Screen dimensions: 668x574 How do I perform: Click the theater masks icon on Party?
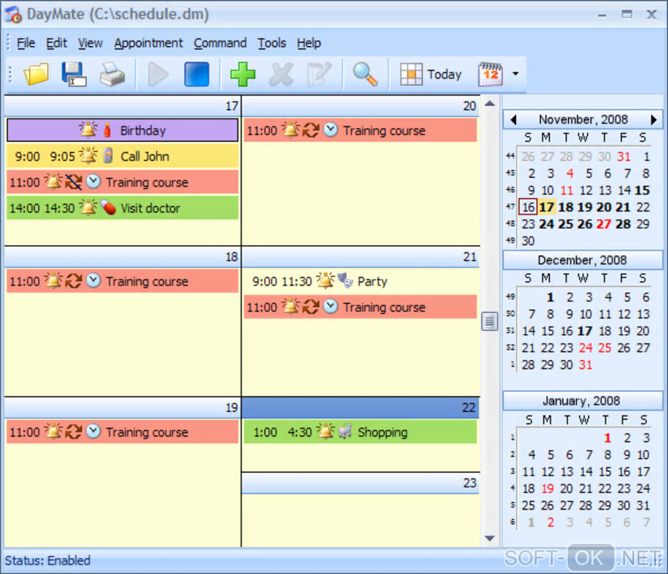345,280
